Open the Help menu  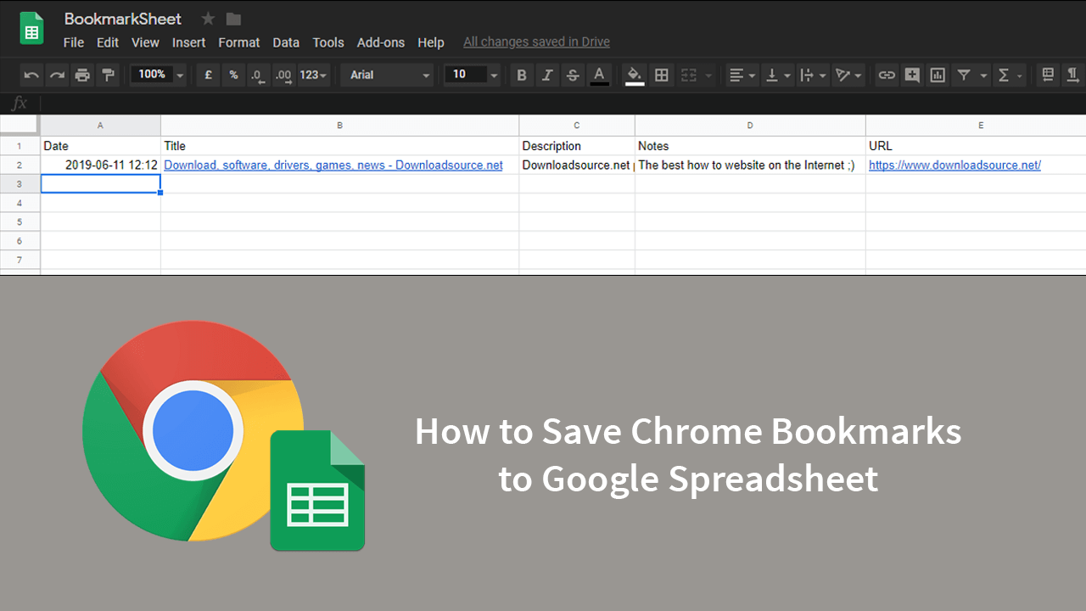(431, 42)
